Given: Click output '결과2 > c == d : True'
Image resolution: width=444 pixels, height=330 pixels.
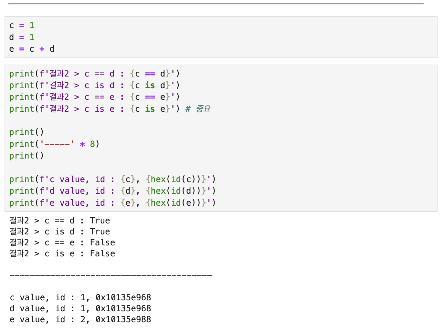Looking at the screenshot, I should [x=60, y=221].
